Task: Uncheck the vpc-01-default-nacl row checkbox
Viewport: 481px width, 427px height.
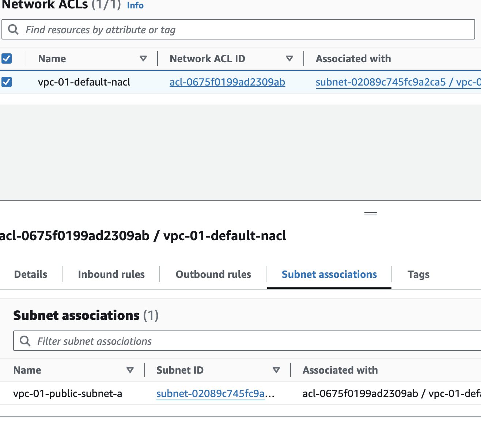Action: click(7, 82)
